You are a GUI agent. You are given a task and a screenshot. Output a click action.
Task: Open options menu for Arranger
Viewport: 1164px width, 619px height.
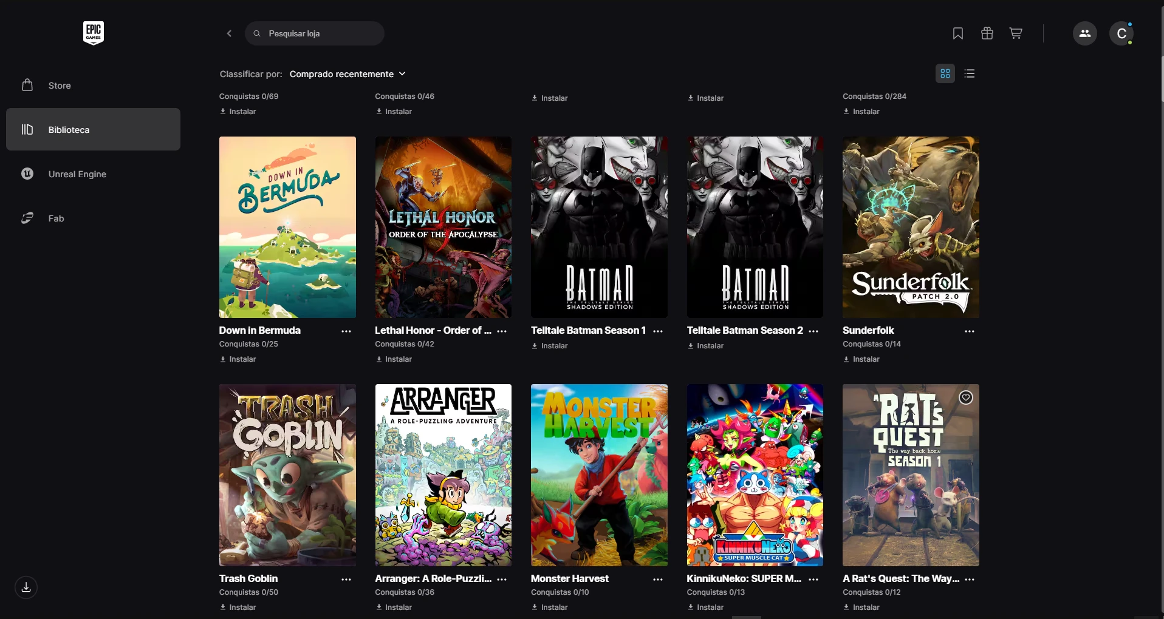[x=502, y=580]
